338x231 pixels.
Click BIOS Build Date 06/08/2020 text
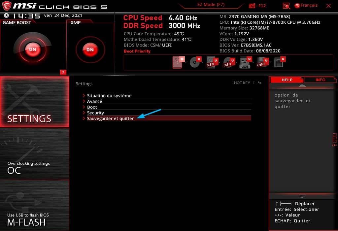coord(250,51)
